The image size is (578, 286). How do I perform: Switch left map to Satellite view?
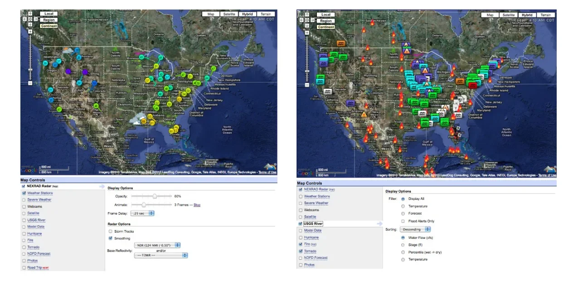[x=229, y=14]
